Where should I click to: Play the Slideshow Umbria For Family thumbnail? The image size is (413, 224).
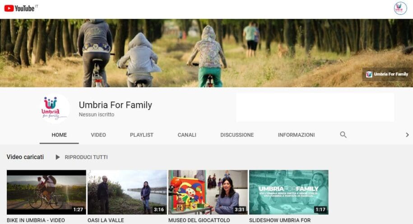pos(289,192)
